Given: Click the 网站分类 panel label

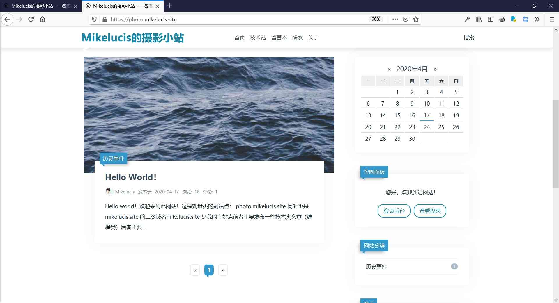Looking at the screenshot, I should [x=374, y=246].
